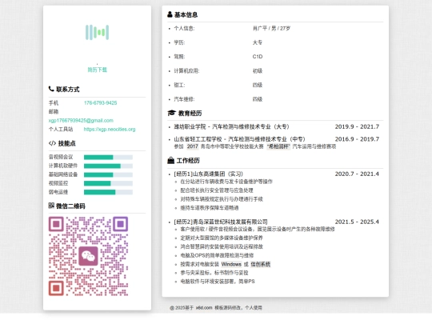Click the phone icon beside 联系方式

51,89
